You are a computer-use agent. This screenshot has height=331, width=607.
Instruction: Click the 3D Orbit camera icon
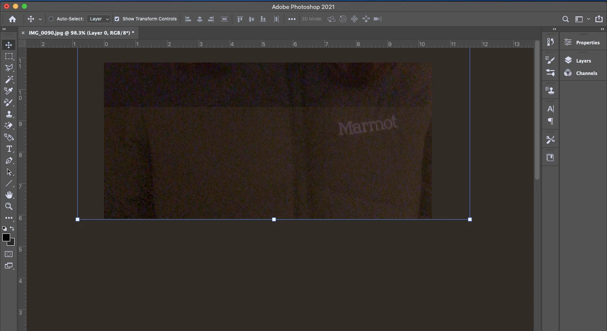tap(331, 19)
